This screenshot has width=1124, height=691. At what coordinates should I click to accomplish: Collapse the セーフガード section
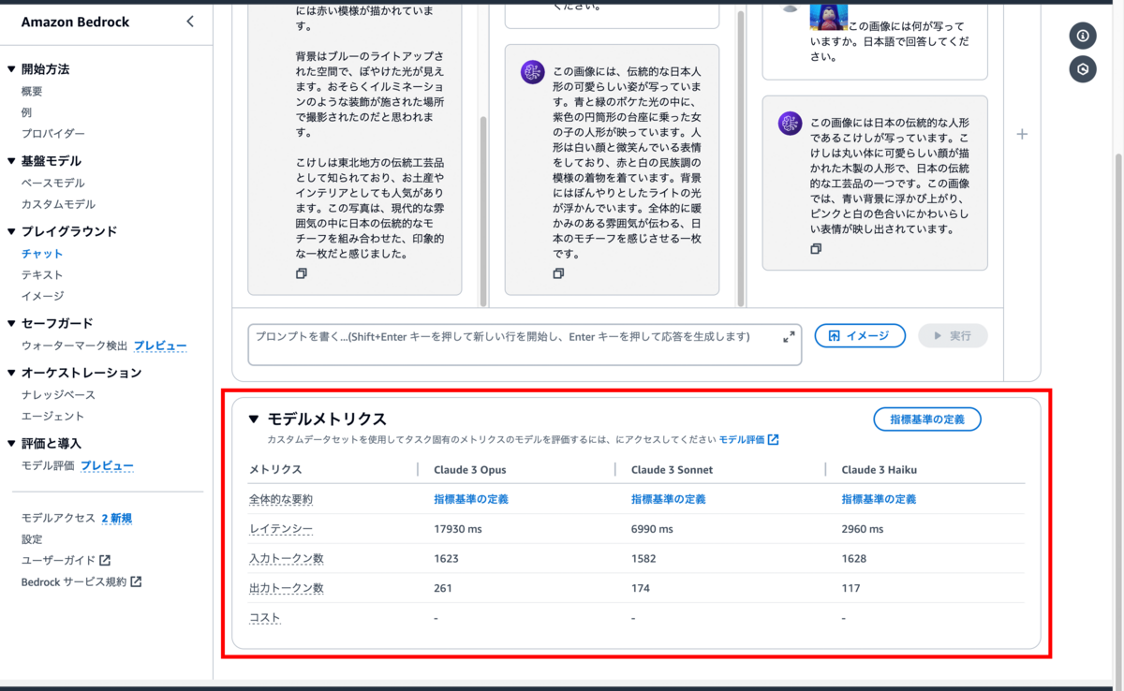tap(11, 323)
